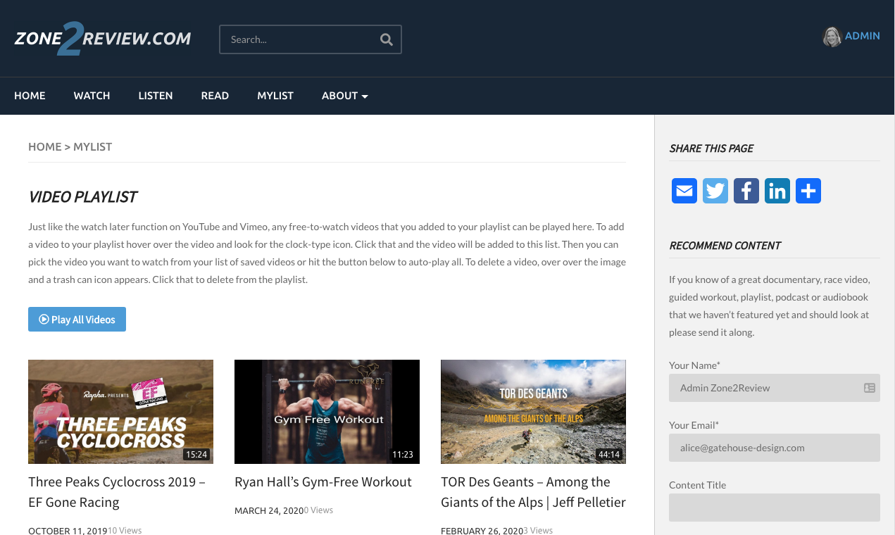This screenshot has width=895, height=535.
Task: Share this page on LinkedIn
Action: pyautogui.click(x=777, y=191)
